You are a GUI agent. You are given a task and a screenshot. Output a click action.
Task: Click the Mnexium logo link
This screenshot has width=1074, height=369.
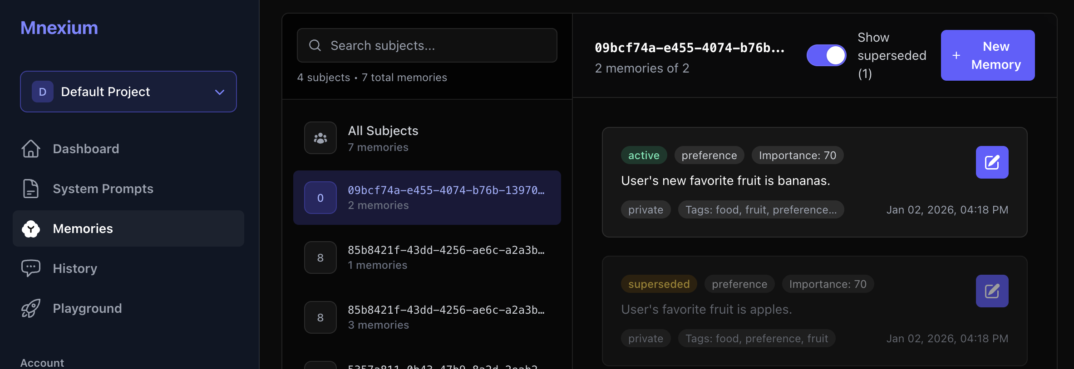(59, 28)
